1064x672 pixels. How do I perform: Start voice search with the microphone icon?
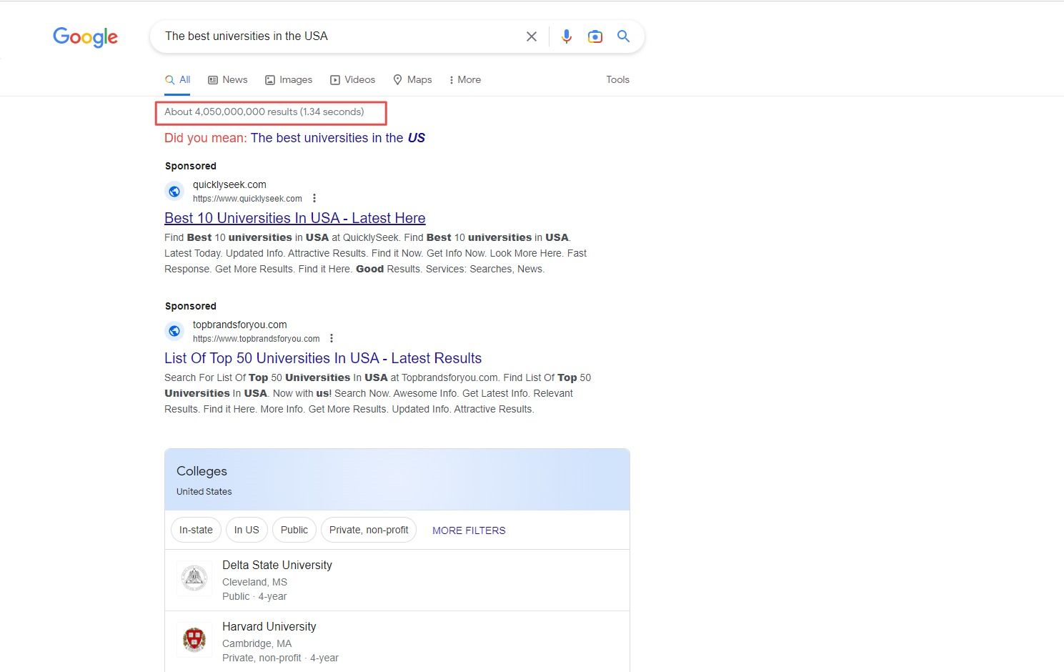tap(566, 36)
